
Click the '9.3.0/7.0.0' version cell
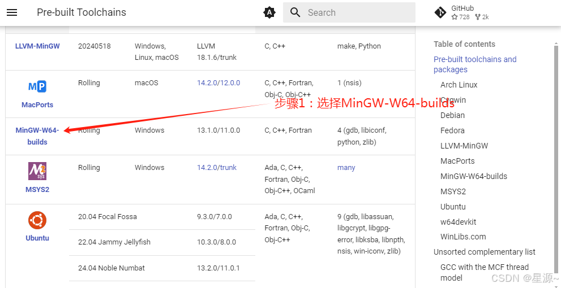(x=215, y=217)
